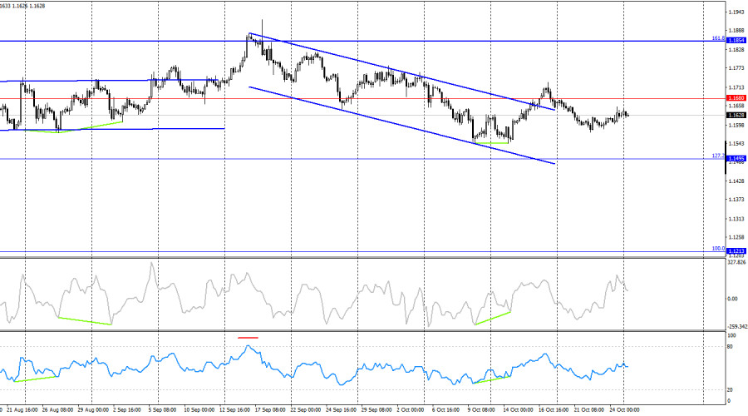The width and height of the screenshot is (748, 416).
Task: Select the red bar above the RSI peak
Action: tap(248, 338)
